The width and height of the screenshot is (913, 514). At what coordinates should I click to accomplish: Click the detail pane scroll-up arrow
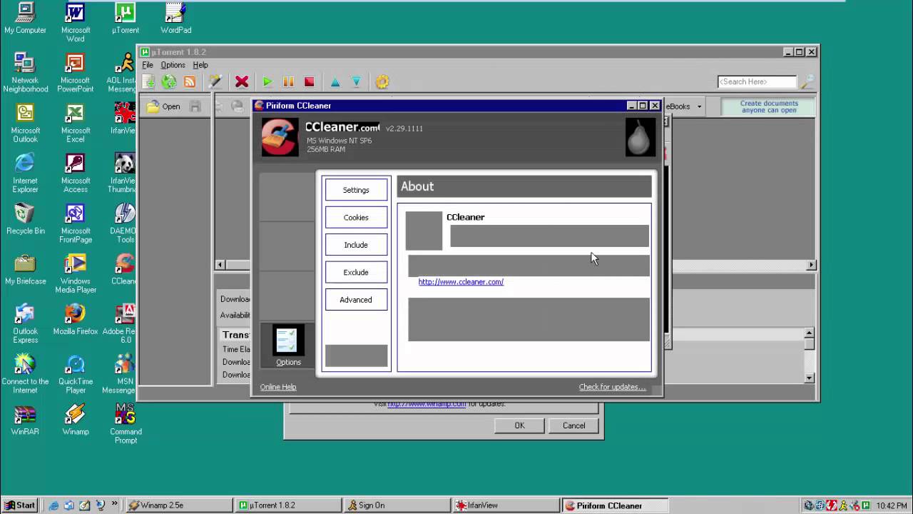(x=809, y=333)
